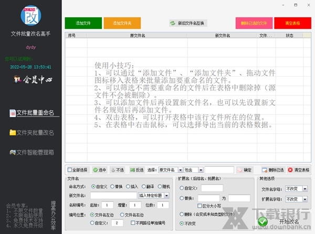Click the 新文件名 column header
This screenshot has height=234, width=315.
point(223,36)
